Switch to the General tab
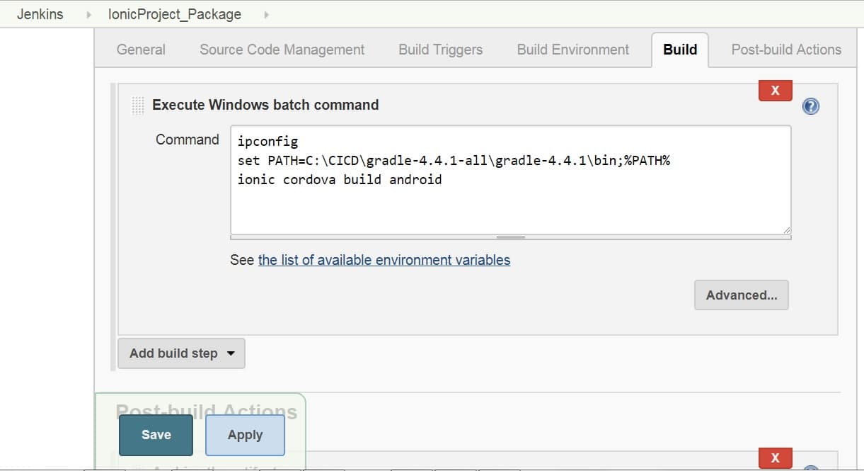Image resolution: width=864 pixels, height=471 pixels. [141, 50]
